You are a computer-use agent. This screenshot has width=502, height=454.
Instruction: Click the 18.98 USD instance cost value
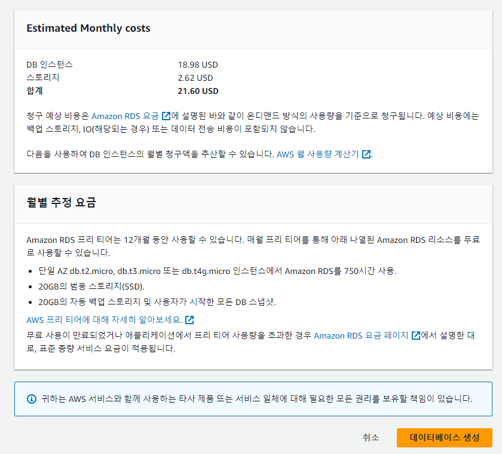coord(198,65)
